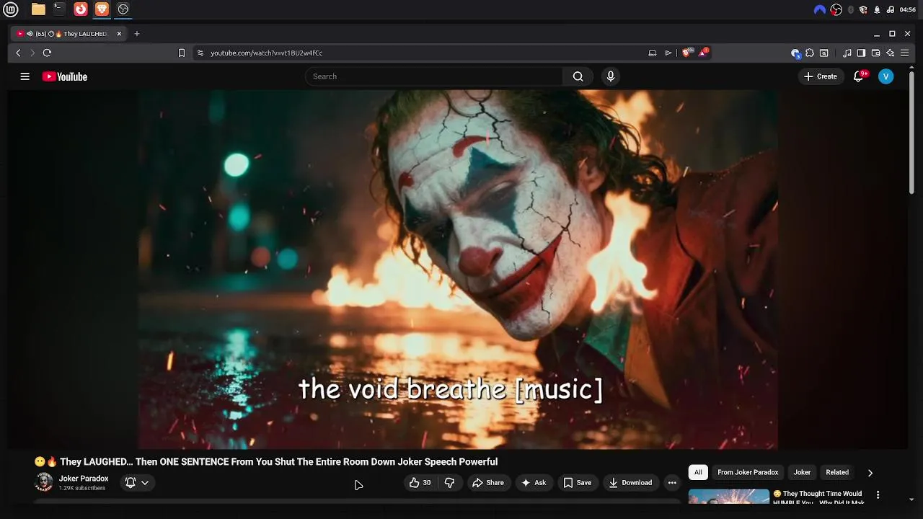Launch the Terminal from panel

pyautogui.click(x=59, y=9)
